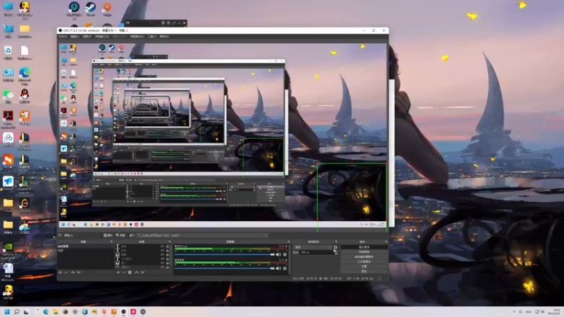Open the 视图(V) View menu in OBS
The height and width of the screenshot is (317, 564).
point(87,37)
